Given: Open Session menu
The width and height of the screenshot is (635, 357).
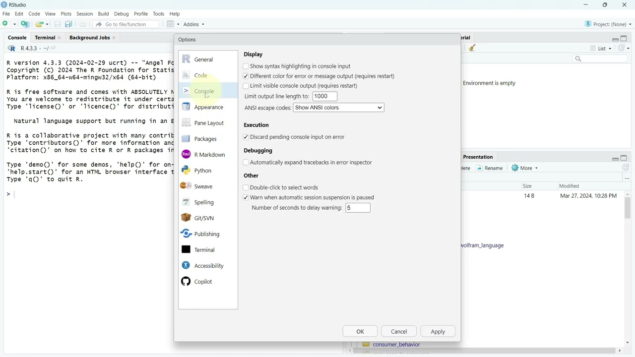Looking at the screenshot, I should point(84,14).
